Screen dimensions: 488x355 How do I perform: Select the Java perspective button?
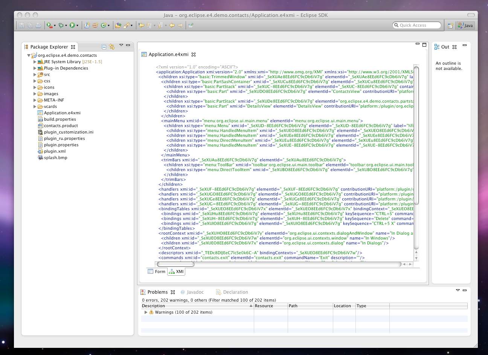pyautogui.click(x=466, y=26)
